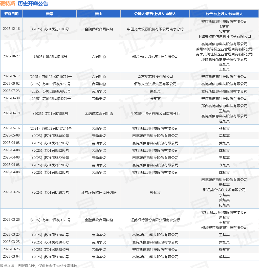Select defendant 纪某某

point(224,205)
